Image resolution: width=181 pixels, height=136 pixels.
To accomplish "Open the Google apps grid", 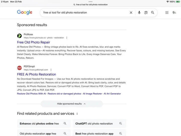I will click(x=167, y=13).
